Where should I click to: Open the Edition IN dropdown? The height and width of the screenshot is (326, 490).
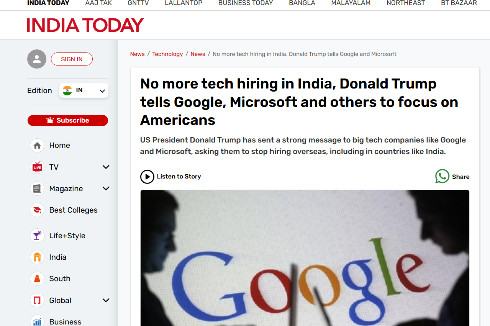click(84, 90)
